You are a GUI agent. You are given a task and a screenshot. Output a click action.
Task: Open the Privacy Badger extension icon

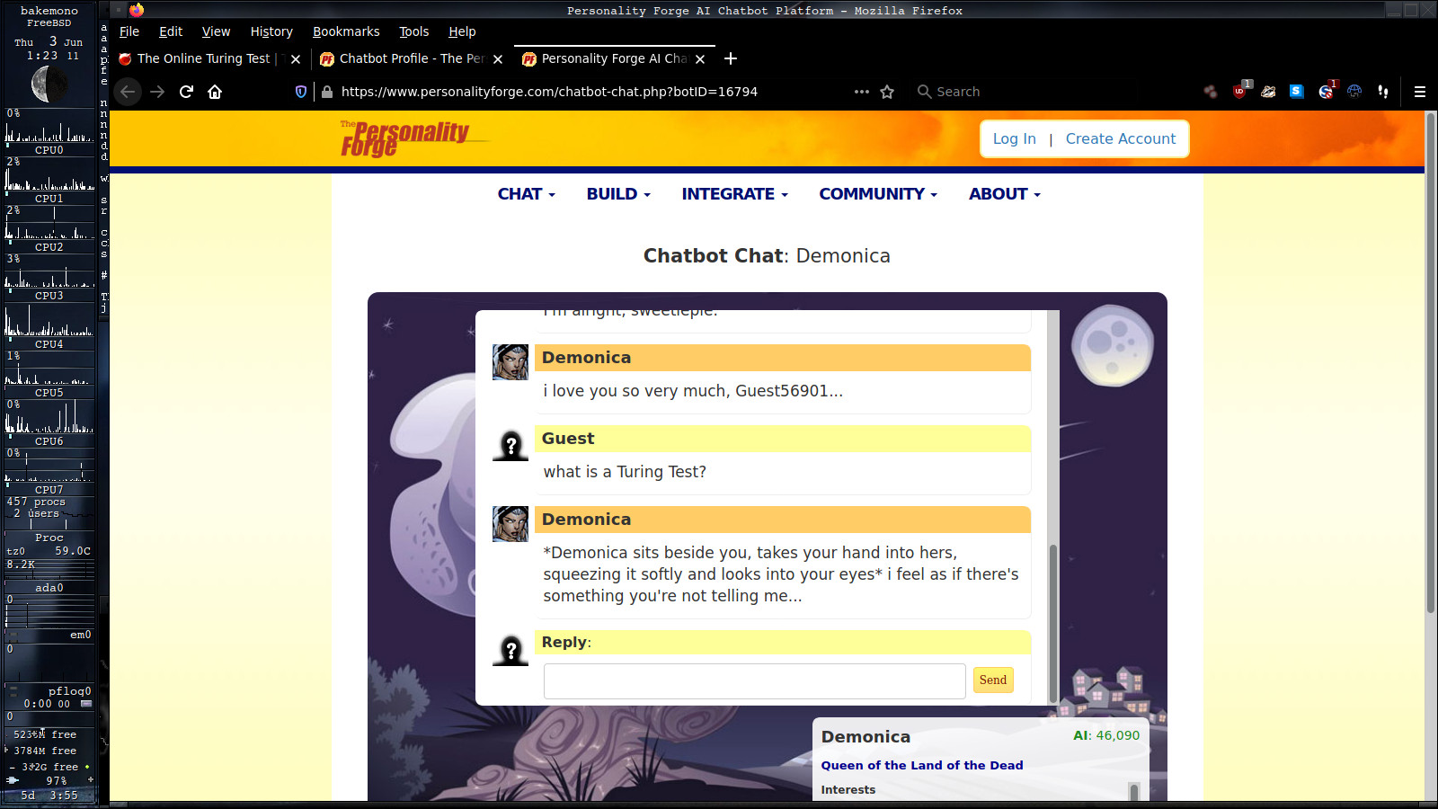(1268, 92)
